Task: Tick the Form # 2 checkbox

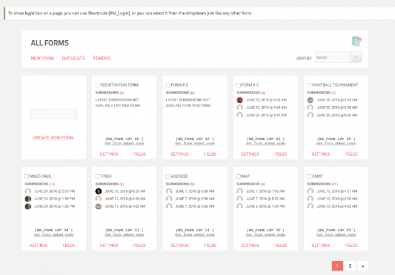Action: [x=168, y=85]
